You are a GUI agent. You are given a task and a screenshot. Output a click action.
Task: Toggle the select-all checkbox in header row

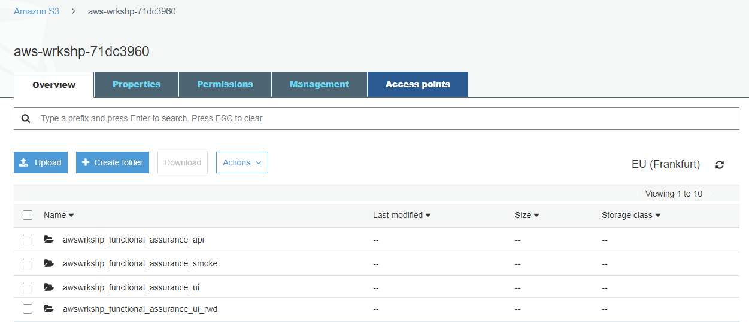coord(28,215)
